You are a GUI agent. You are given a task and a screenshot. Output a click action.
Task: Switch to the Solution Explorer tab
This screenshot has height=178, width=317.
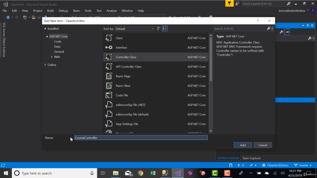coord(228,158)
